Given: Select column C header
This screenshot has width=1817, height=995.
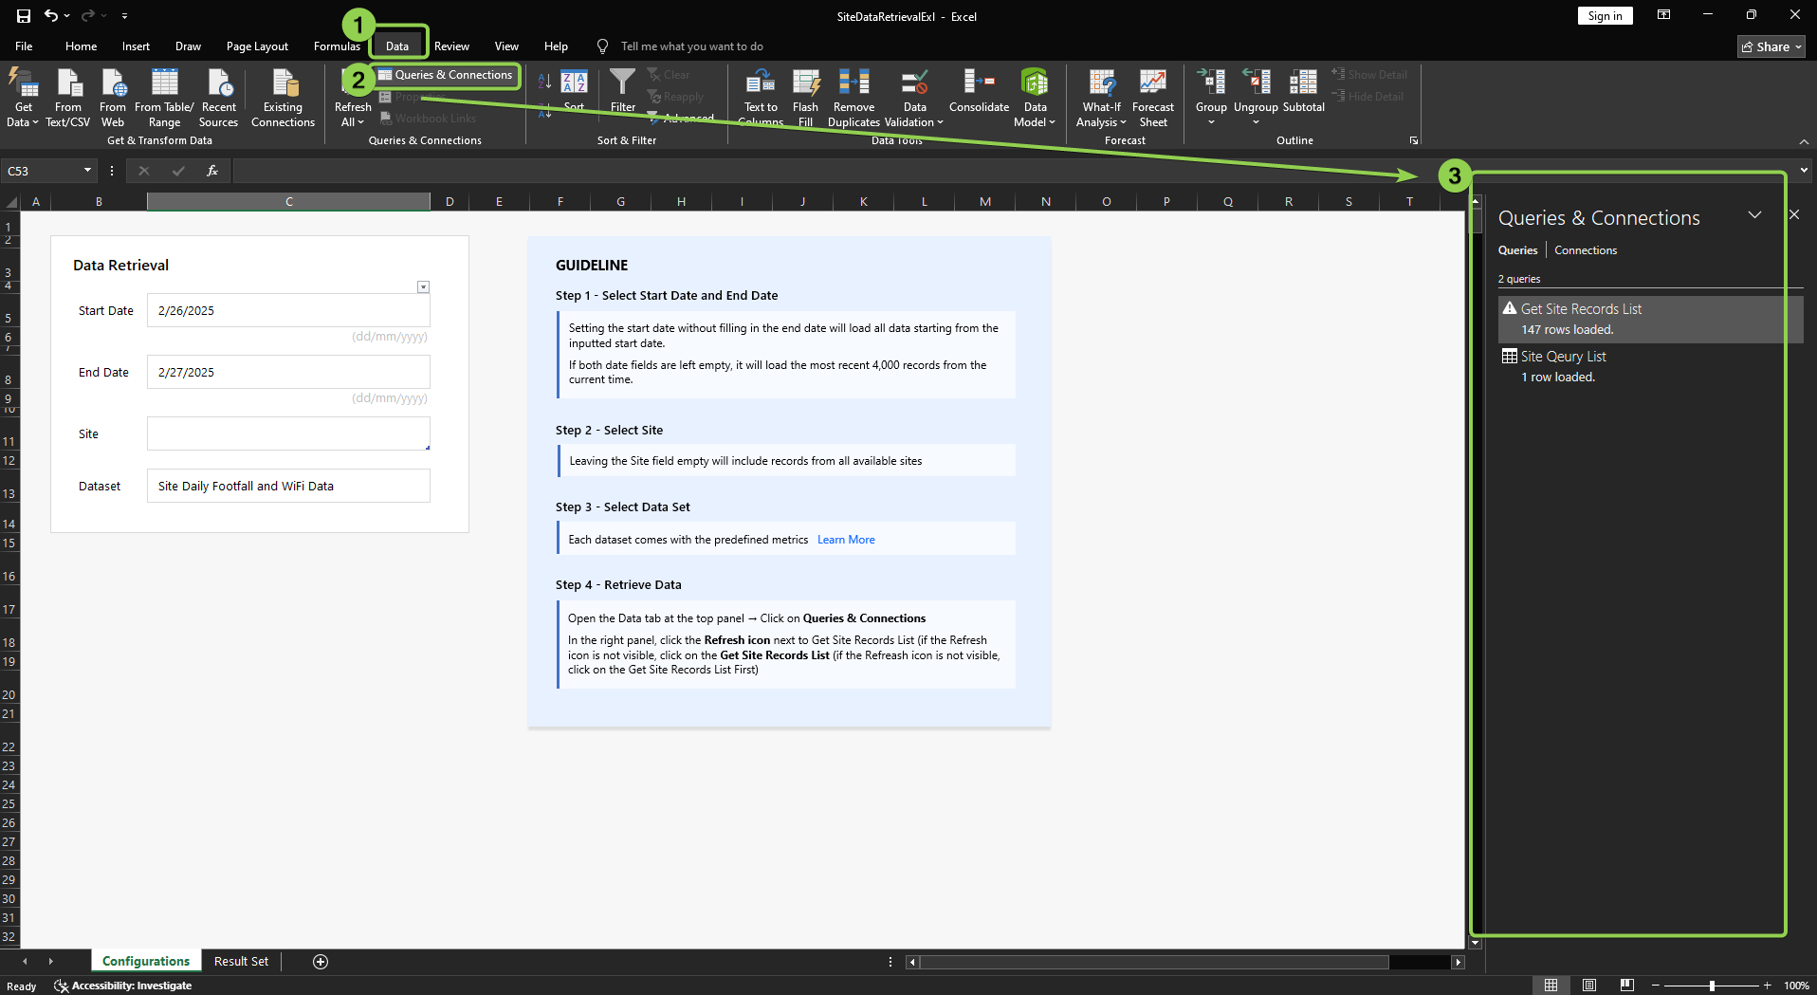Looking at the screenshot, I should click(288, 201).
